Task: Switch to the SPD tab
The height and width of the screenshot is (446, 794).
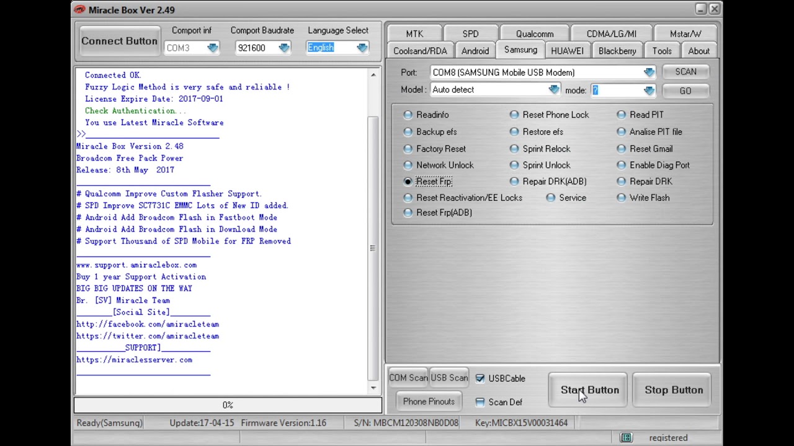Action: click(470, 33)
